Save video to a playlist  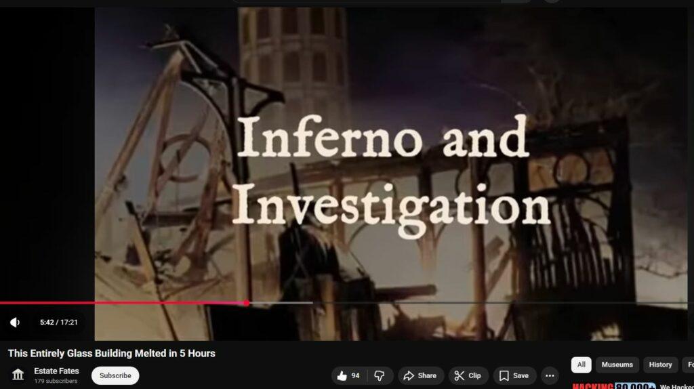click(514, 375)
